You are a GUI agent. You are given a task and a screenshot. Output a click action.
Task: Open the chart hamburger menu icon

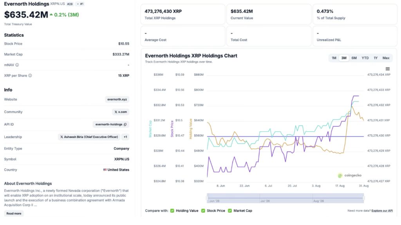click(387, 69)
